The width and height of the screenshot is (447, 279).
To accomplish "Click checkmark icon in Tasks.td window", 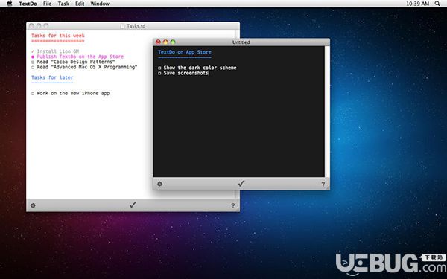I will (x=133, y=205).
